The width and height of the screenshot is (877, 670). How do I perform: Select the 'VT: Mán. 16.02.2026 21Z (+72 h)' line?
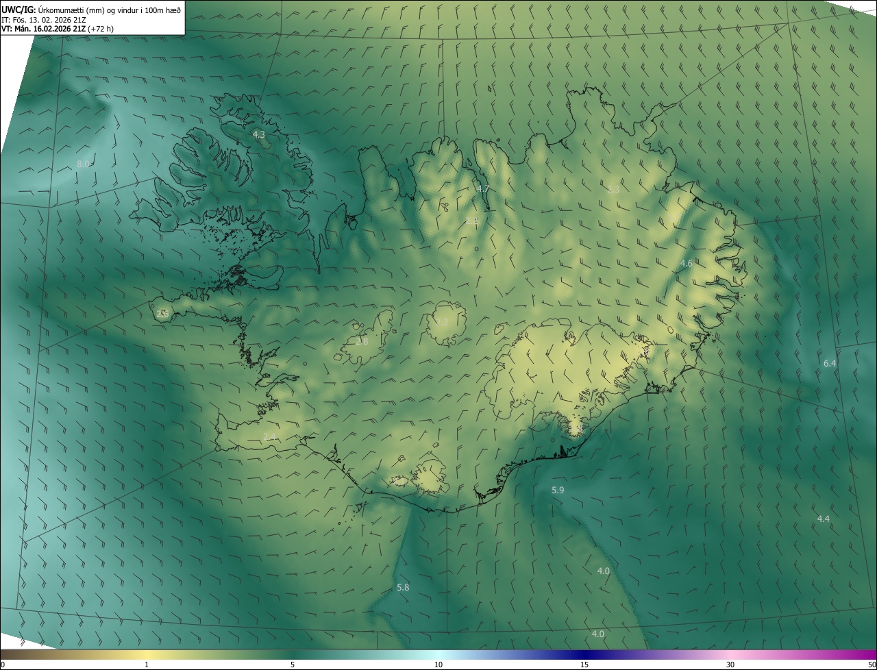coord(58,29)
